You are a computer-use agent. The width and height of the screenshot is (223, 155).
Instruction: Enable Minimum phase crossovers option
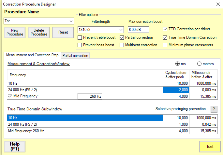tap(165, 45)
